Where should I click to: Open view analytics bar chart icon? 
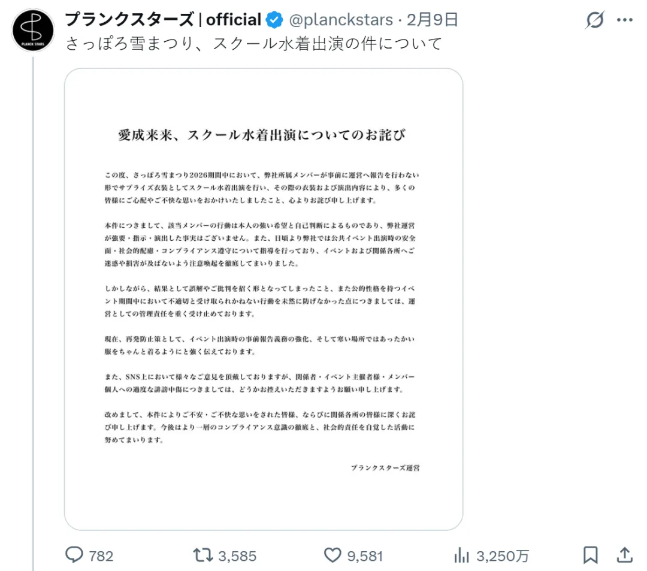[x=462, y=555]
